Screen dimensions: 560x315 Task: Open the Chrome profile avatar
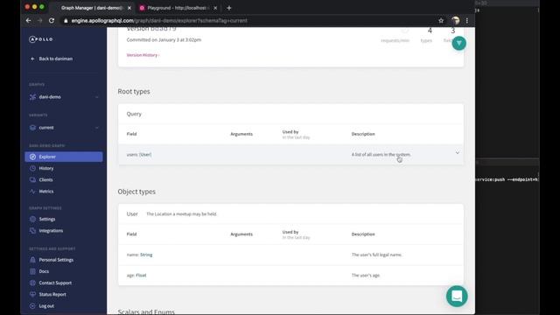click(x=455, y=21)
